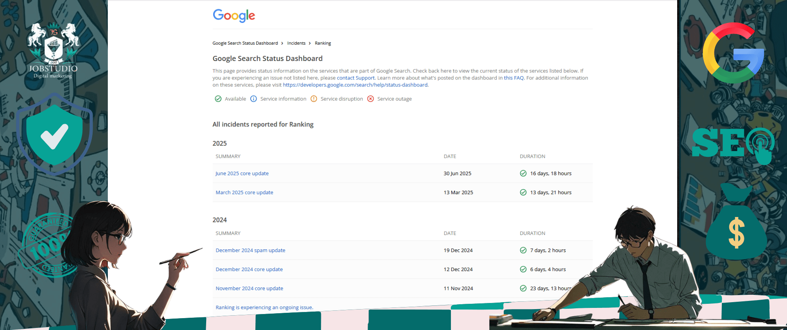Click the large colorful Google G icon
Image resolution: width=787 pixels, height=330 pixels.
tap(733, 53)
